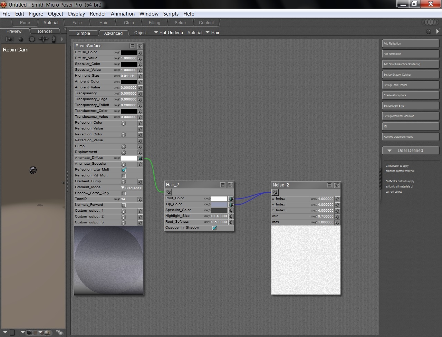Click the Bump channel question mark icon
This screenshot has height=337, width=442.
(123, 146)
